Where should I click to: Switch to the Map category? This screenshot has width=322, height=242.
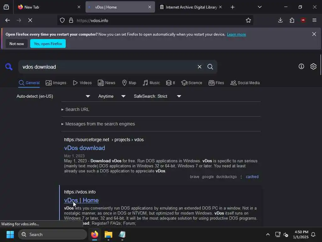(129, 83)
